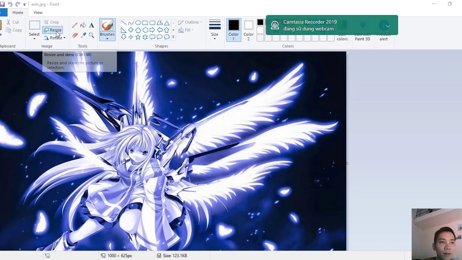Click the Camtasia Recorder webcam notification
This screenshot has width=462, height=260.
pyautogui.click(x=332, y=25)
